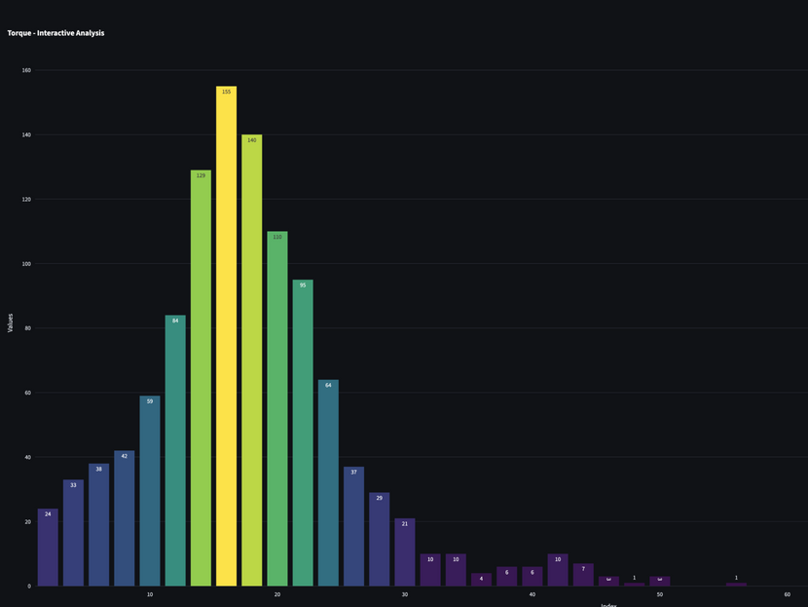Select the bar labeled 59
The height and width of the screenshot is (607, 808).
coord(150,491)
